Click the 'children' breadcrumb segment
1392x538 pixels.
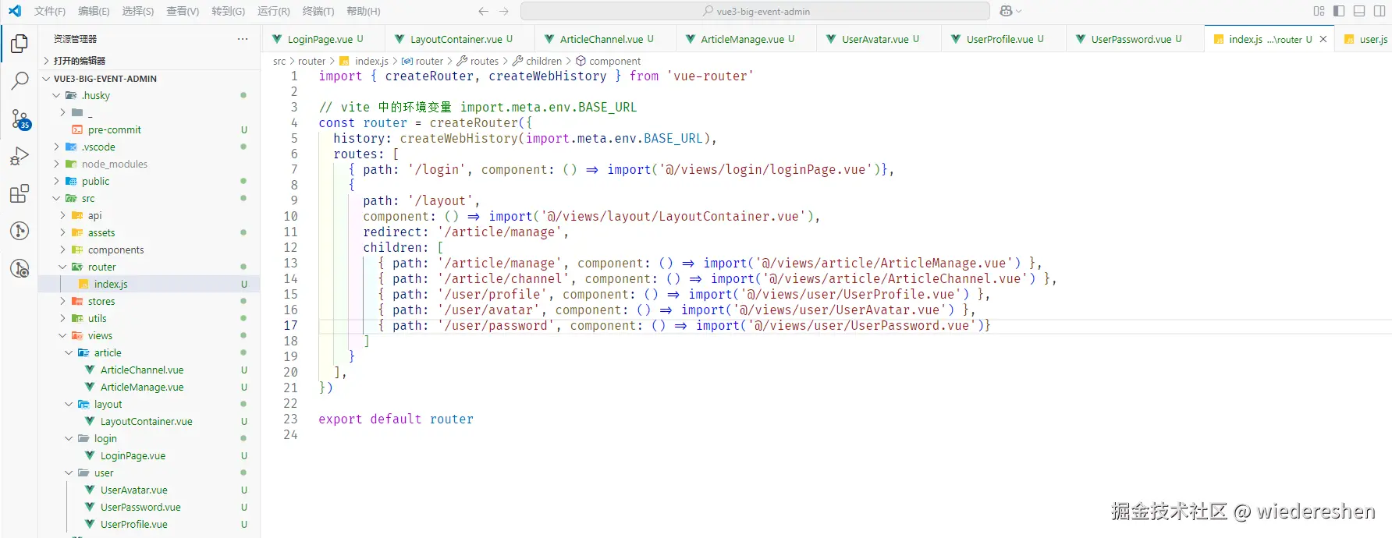click(x=537, y=61)
